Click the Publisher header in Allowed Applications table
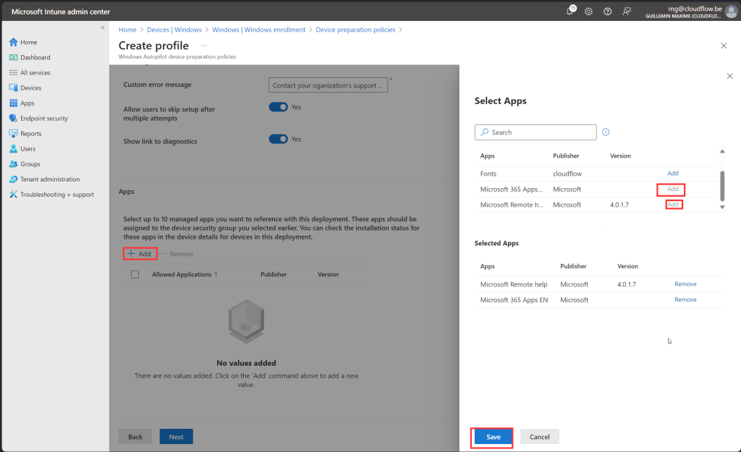The image size is (741, 452). tap(274, 274)
